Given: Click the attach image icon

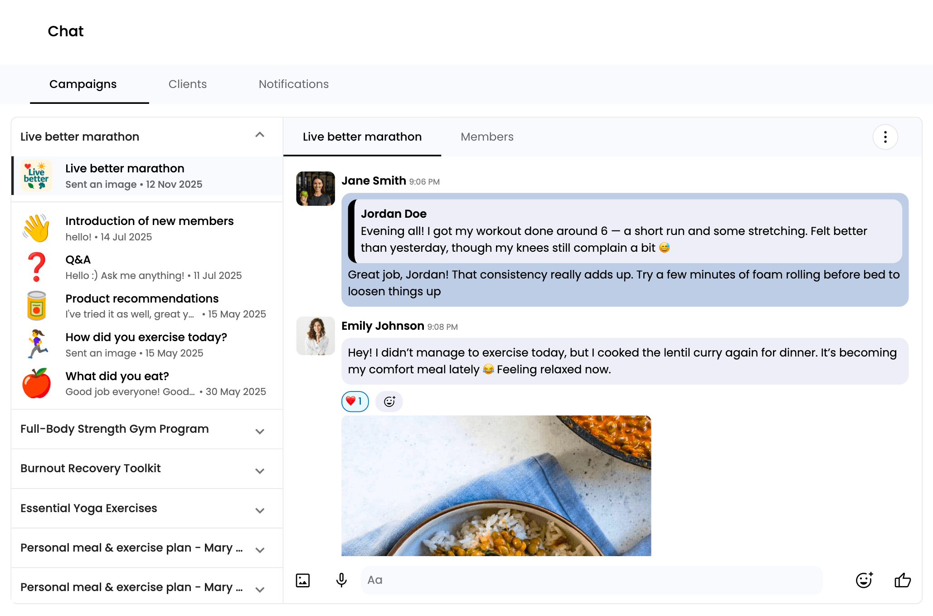Looking at the screenshot, I should click(x=302, y=580).
